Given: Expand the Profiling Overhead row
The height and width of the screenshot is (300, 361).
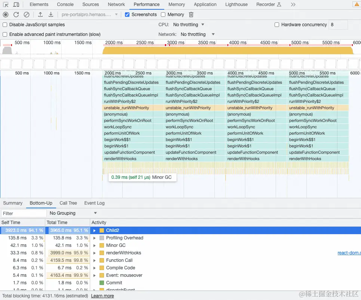Looking at the screenshot, I should pyautogui.click(x=94, y=238).
